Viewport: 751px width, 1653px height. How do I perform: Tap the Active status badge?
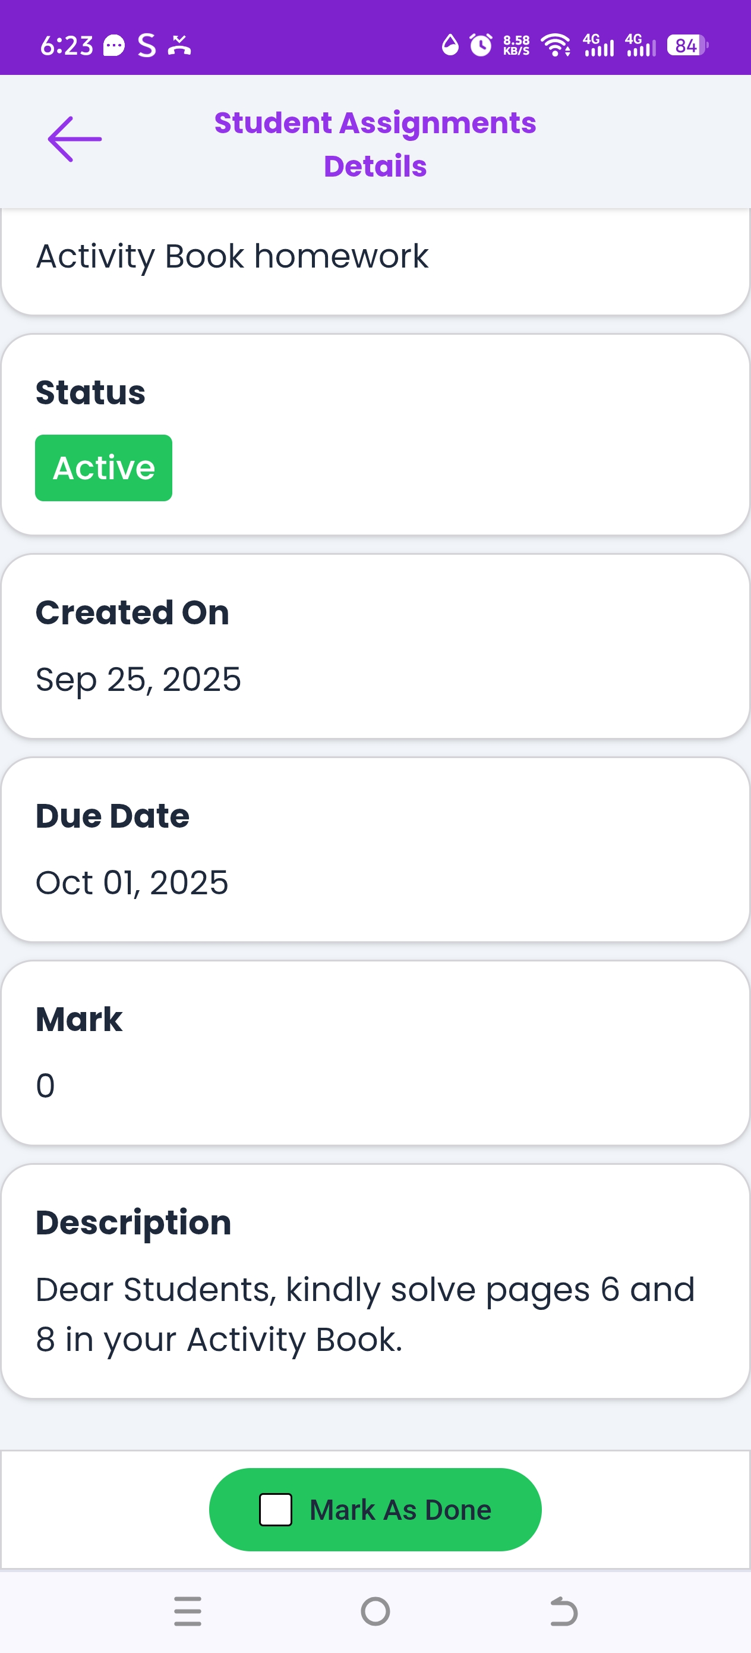click(104, 468)
